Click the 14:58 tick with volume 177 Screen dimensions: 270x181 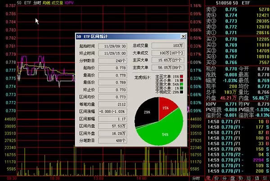coord(238,127)
